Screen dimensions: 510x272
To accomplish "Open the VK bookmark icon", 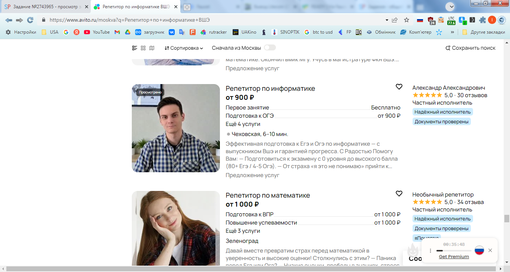I will point(172,32).
